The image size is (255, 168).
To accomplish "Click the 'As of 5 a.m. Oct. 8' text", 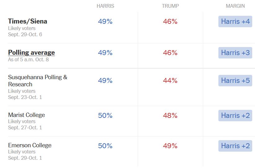I will point(28,59).
